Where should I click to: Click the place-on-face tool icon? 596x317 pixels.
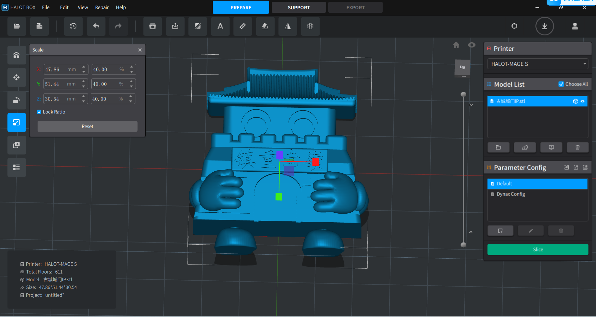coord(265,26)
